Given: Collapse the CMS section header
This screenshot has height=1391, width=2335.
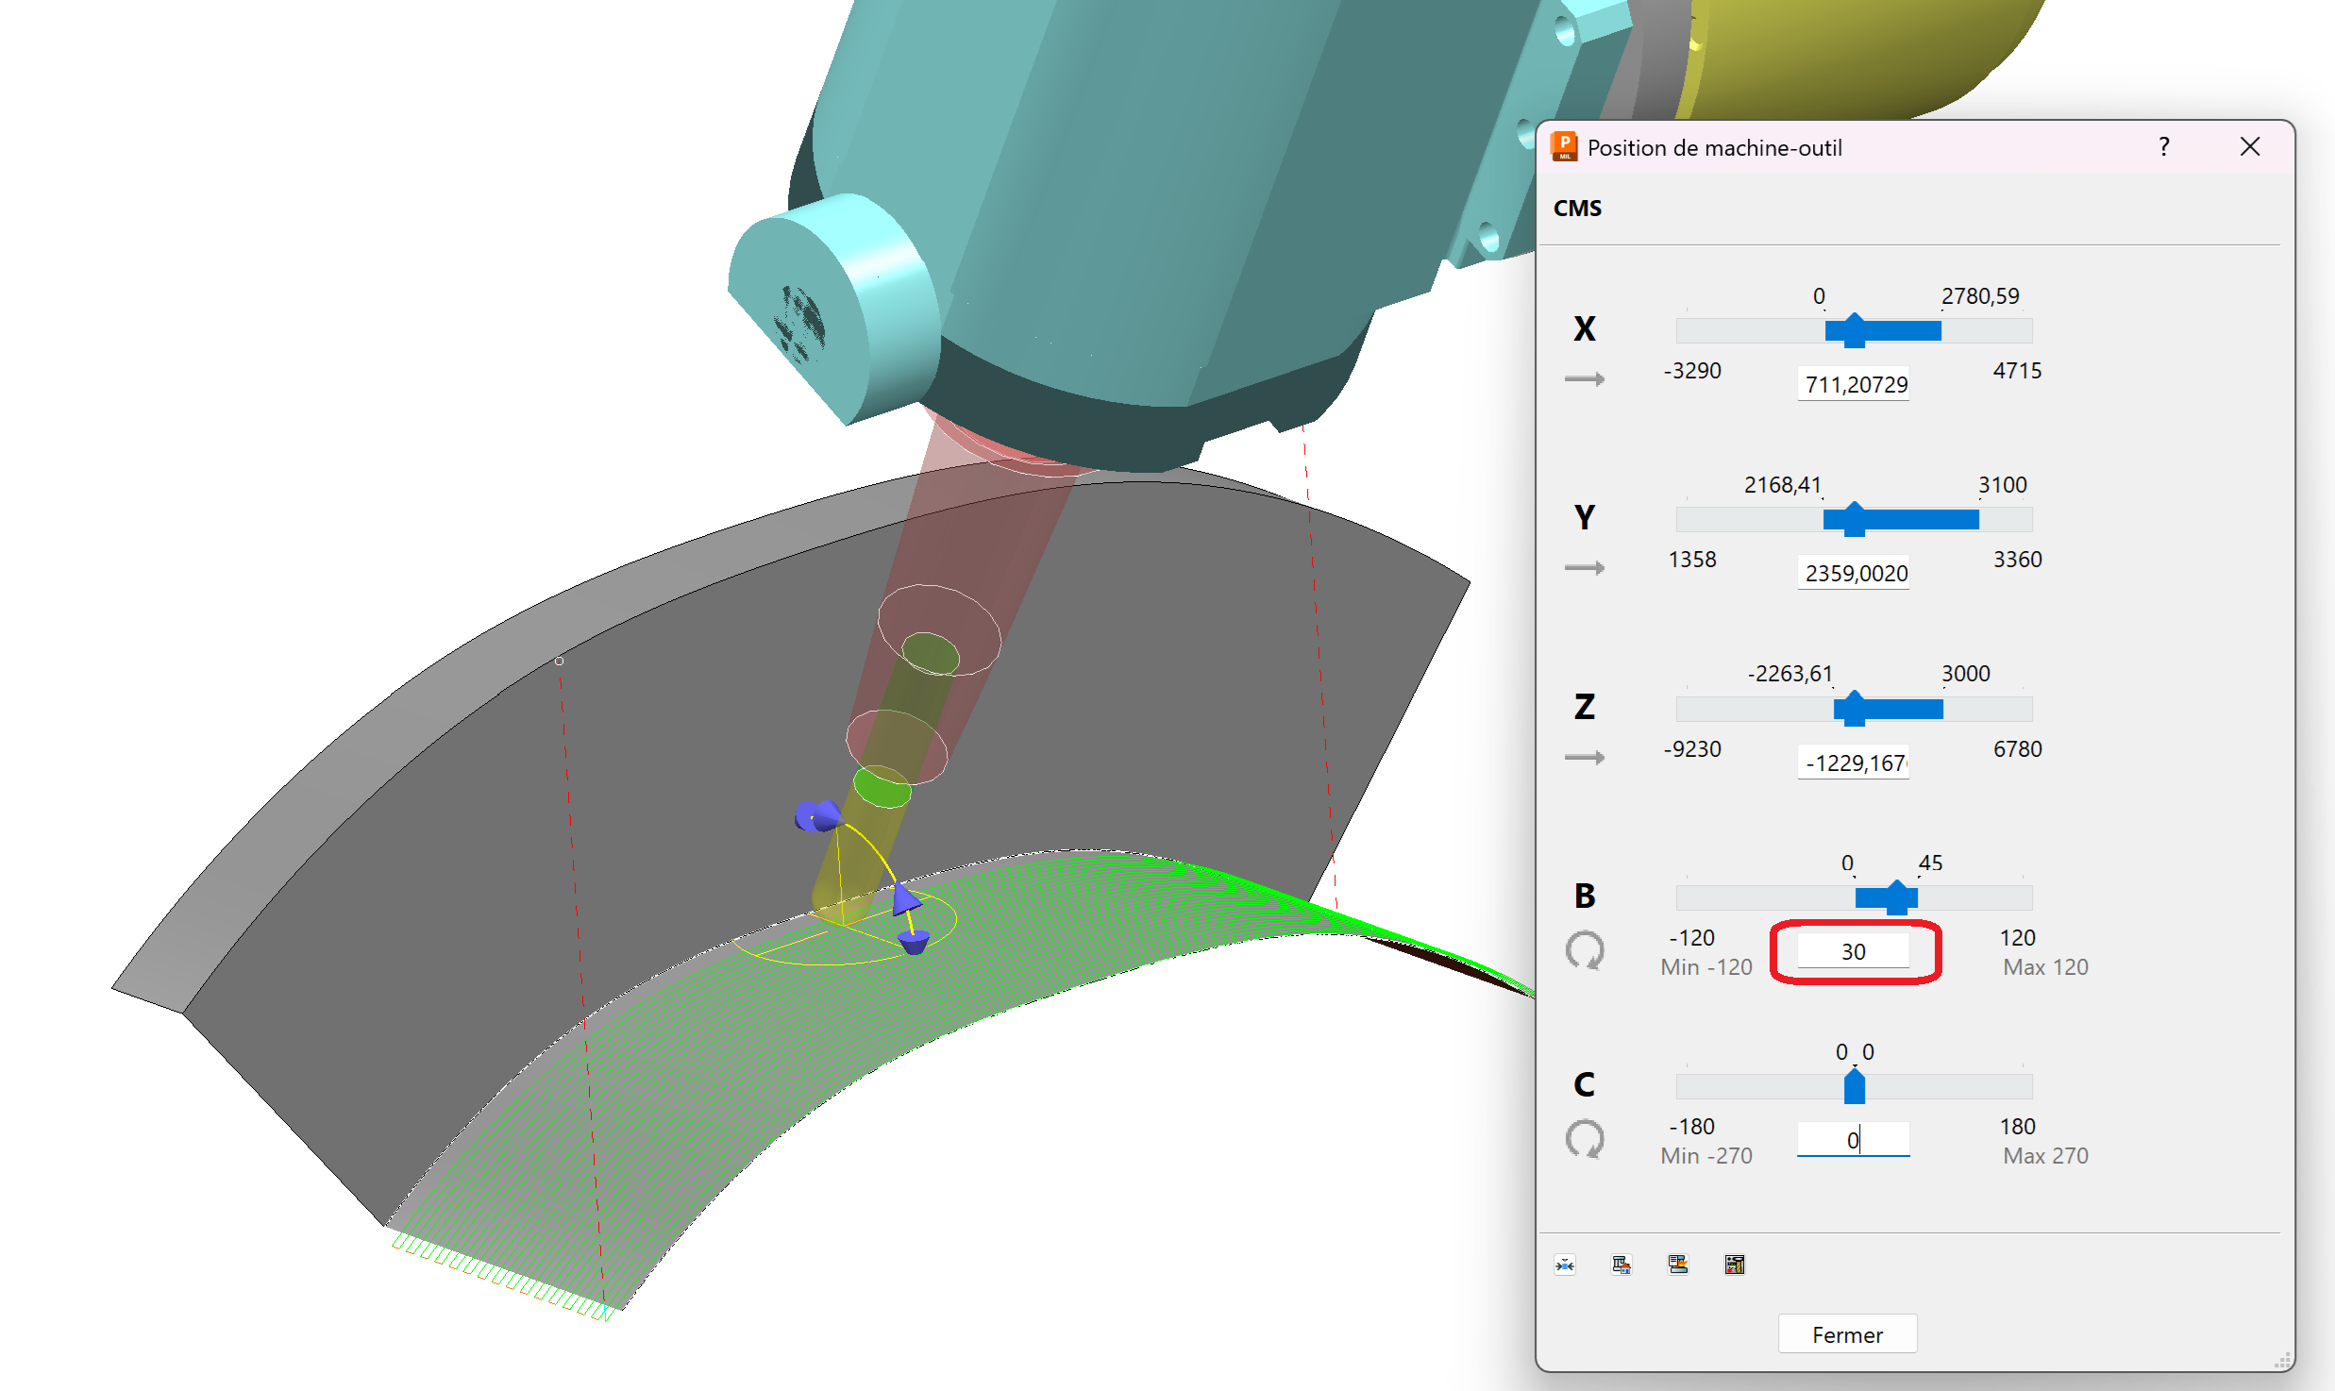Looking at the screenshot, I should point(1578,209).
